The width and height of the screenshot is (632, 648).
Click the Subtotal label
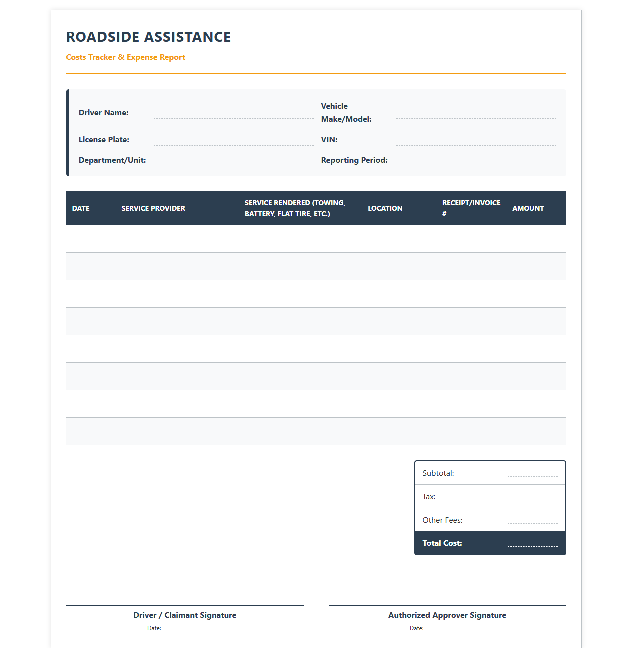tap(438, 473)
